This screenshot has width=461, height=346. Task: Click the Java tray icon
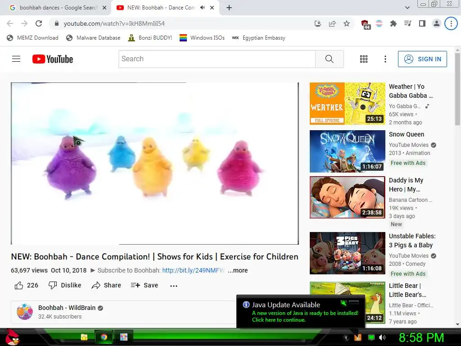358,337
